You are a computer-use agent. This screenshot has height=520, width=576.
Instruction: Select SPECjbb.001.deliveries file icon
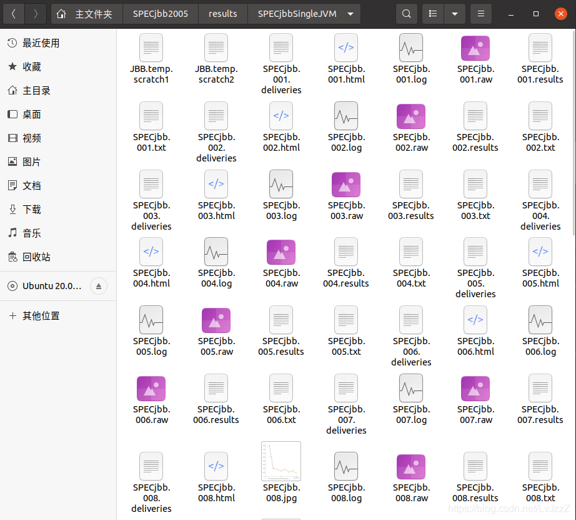pos(281,48)
